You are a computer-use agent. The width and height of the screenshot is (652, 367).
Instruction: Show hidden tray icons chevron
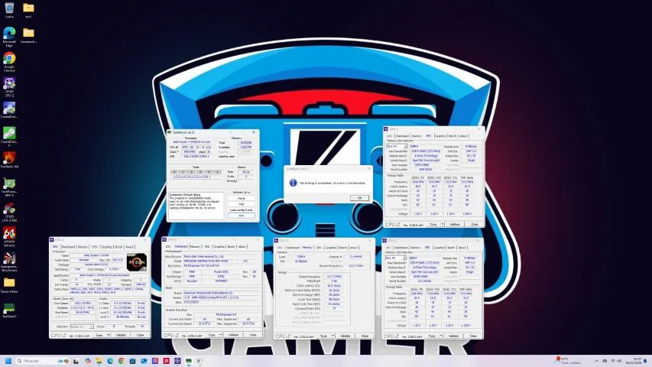tap(596, 361)
